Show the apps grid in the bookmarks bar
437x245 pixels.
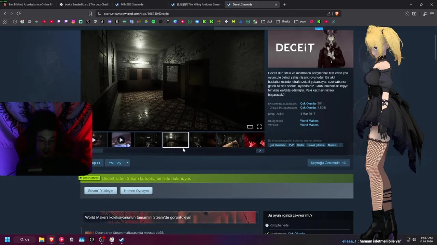point(4,21)
